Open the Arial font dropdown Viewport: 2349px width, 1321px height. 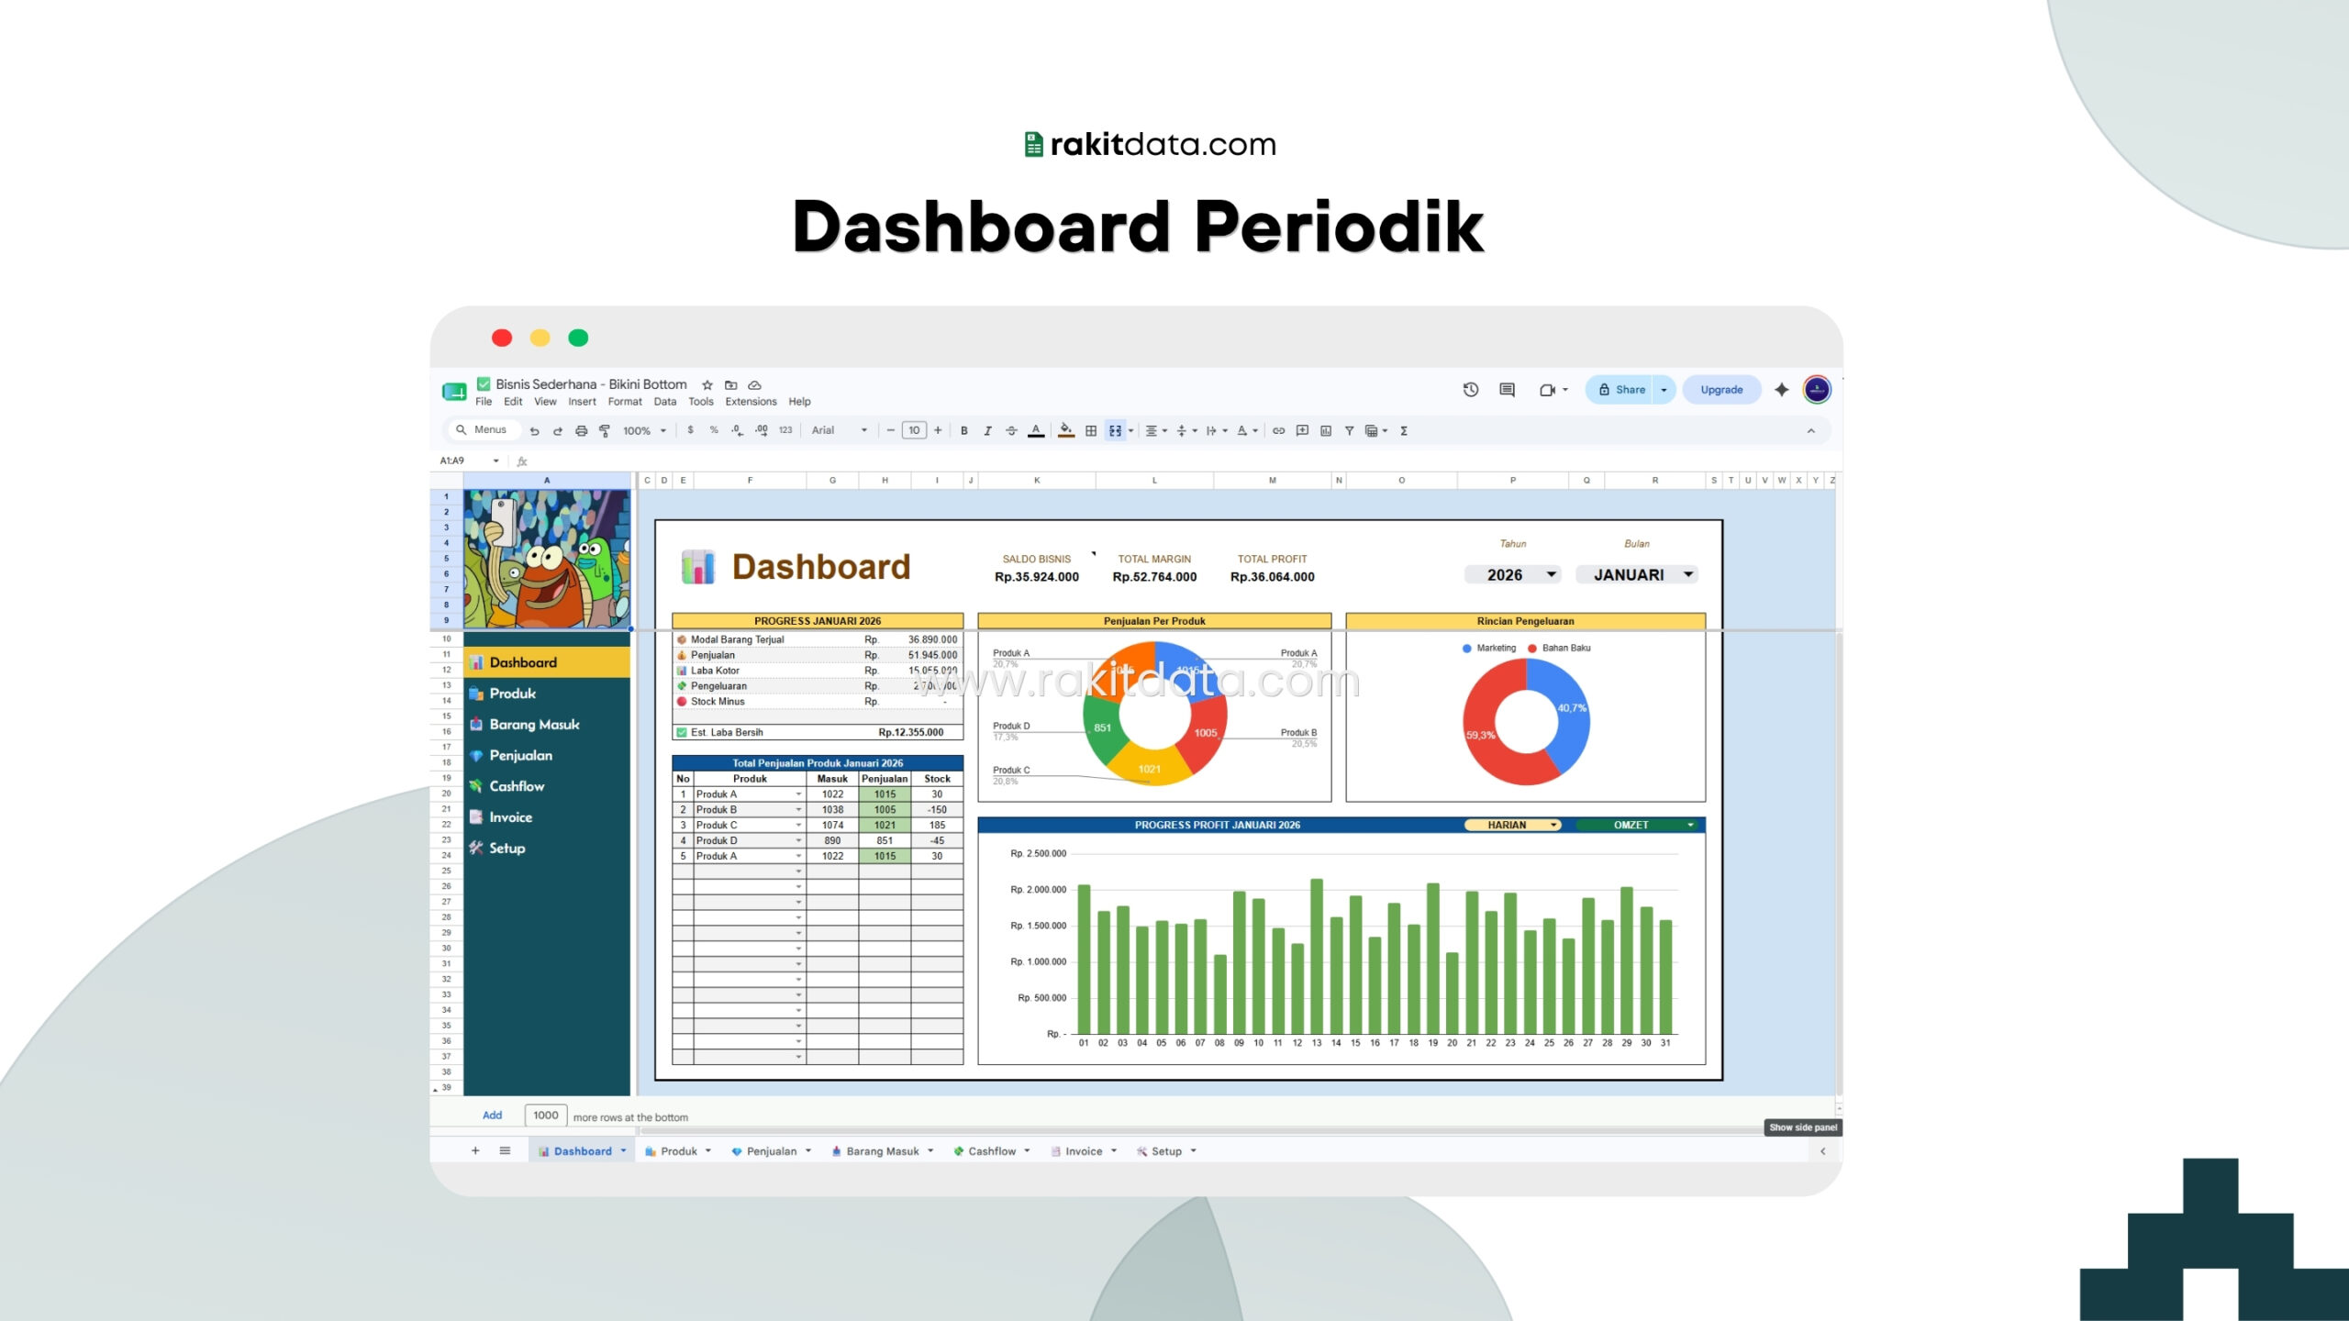click(x=839, y=430)
